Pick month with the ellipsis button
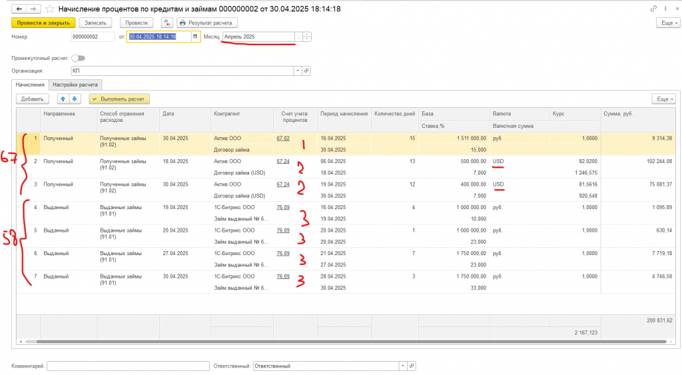This screenshot has width=682, height=375. pyautogui.click(x=298, y=37)
